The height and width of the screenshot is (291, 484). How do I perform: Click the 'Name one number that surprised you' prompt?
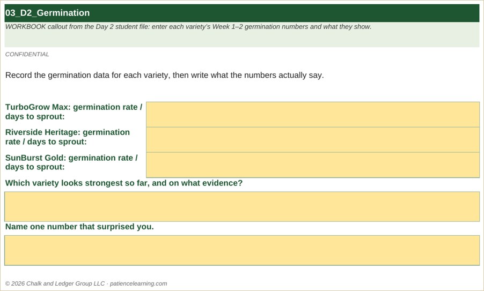point(79,227)
